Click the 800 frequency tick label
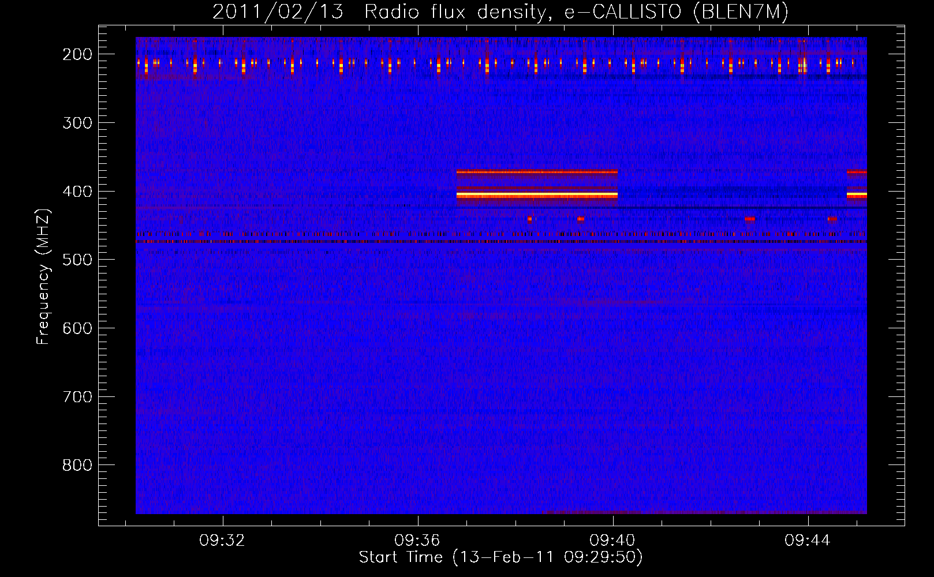The width and height of the screenshot is (934, 577). click(x=77, y=465)
